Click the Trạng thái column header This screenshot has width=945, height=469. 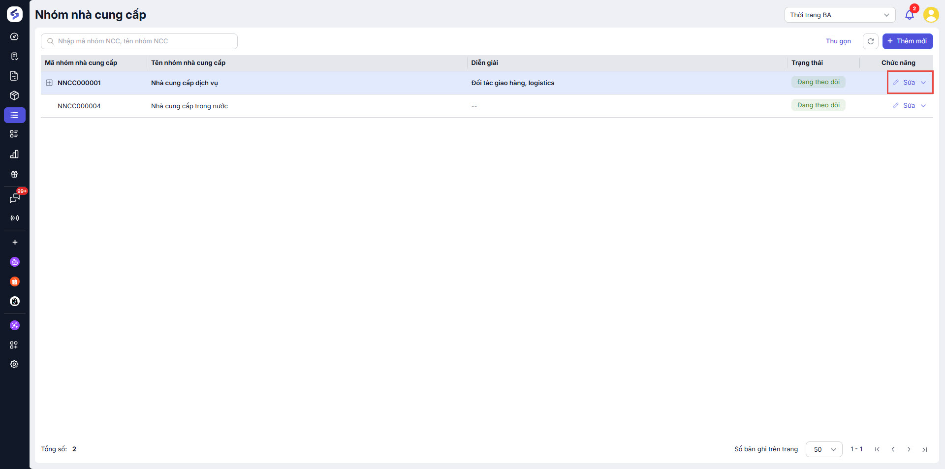coord(807,63)
